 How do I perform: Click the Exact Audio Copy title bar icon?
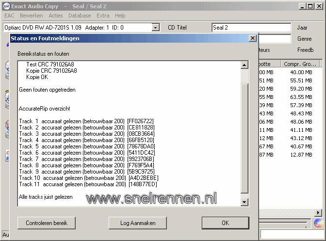coord(7,6)
